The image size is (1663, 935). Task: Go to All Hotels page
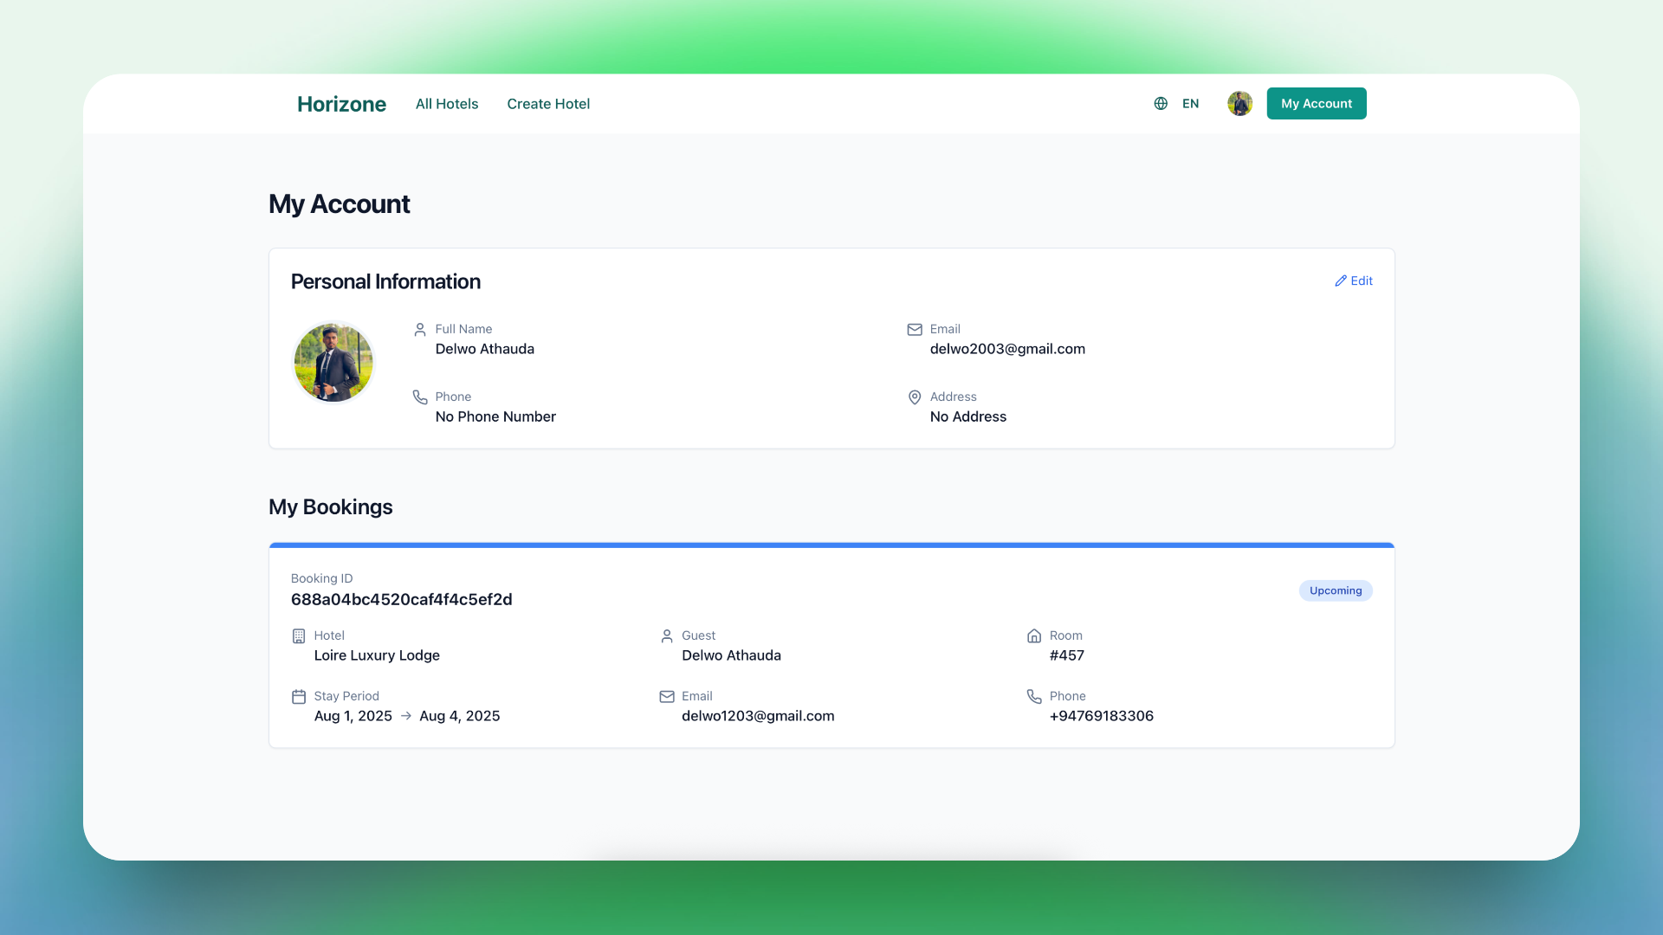pos(446,104)
